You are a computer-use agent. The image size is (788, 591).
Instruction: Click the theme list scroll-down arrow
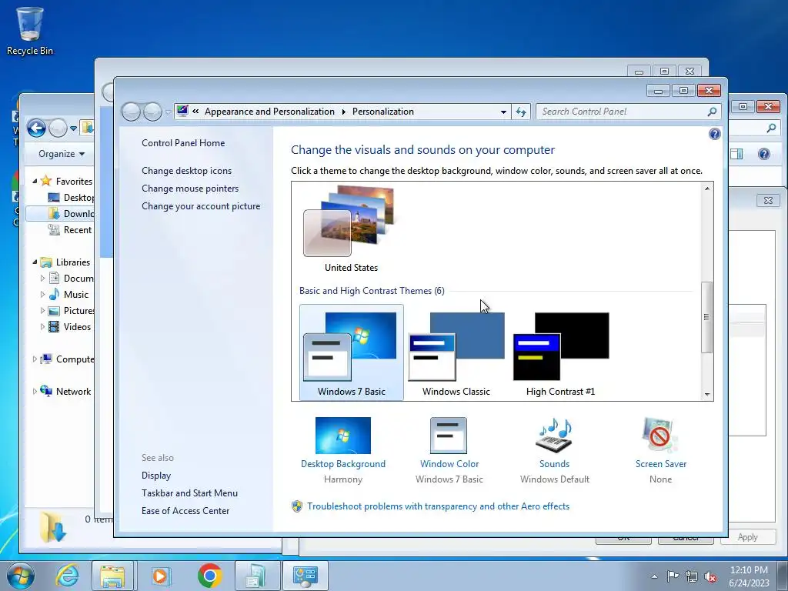click(x=706, y=395)
